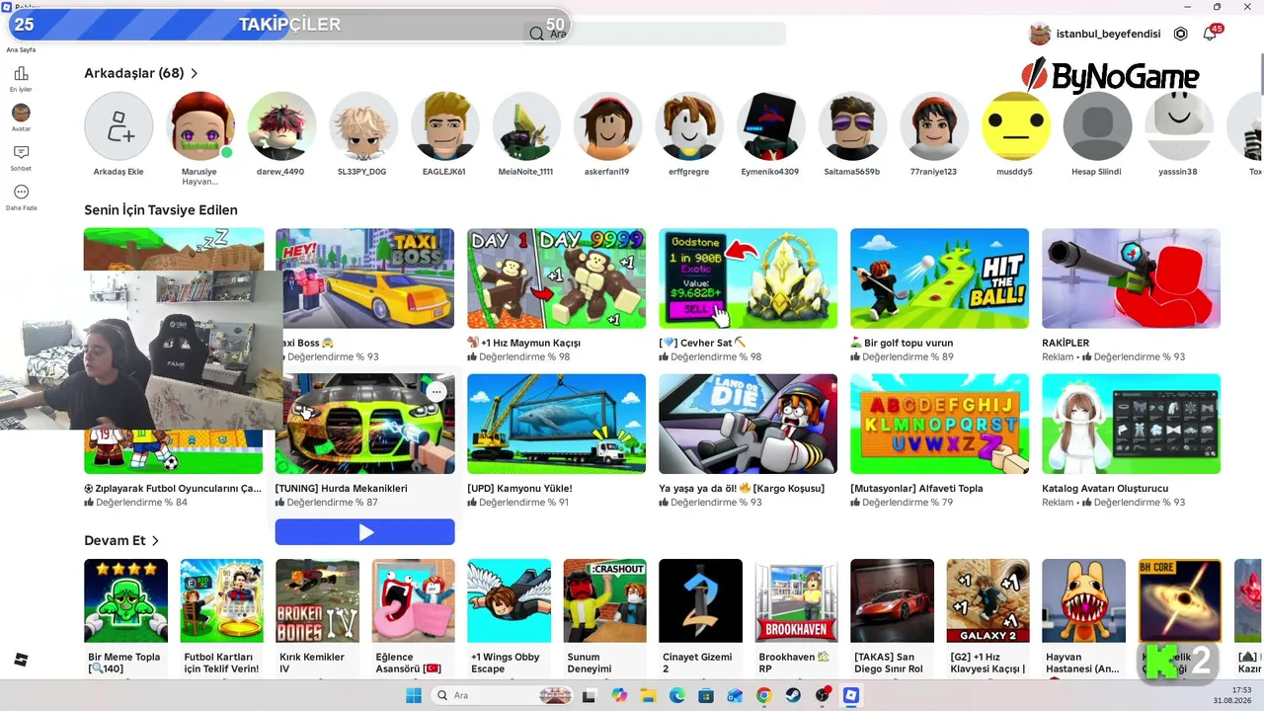Open the Ya yaşa ya da öl! thumbnail
This screenshot has width=1264, height=711.
tap(749, 424)
